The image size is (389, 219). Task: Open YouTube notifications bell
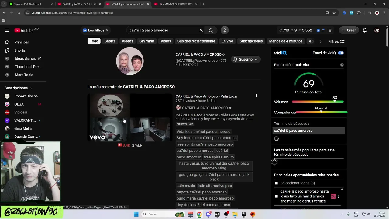coord(365,30)
